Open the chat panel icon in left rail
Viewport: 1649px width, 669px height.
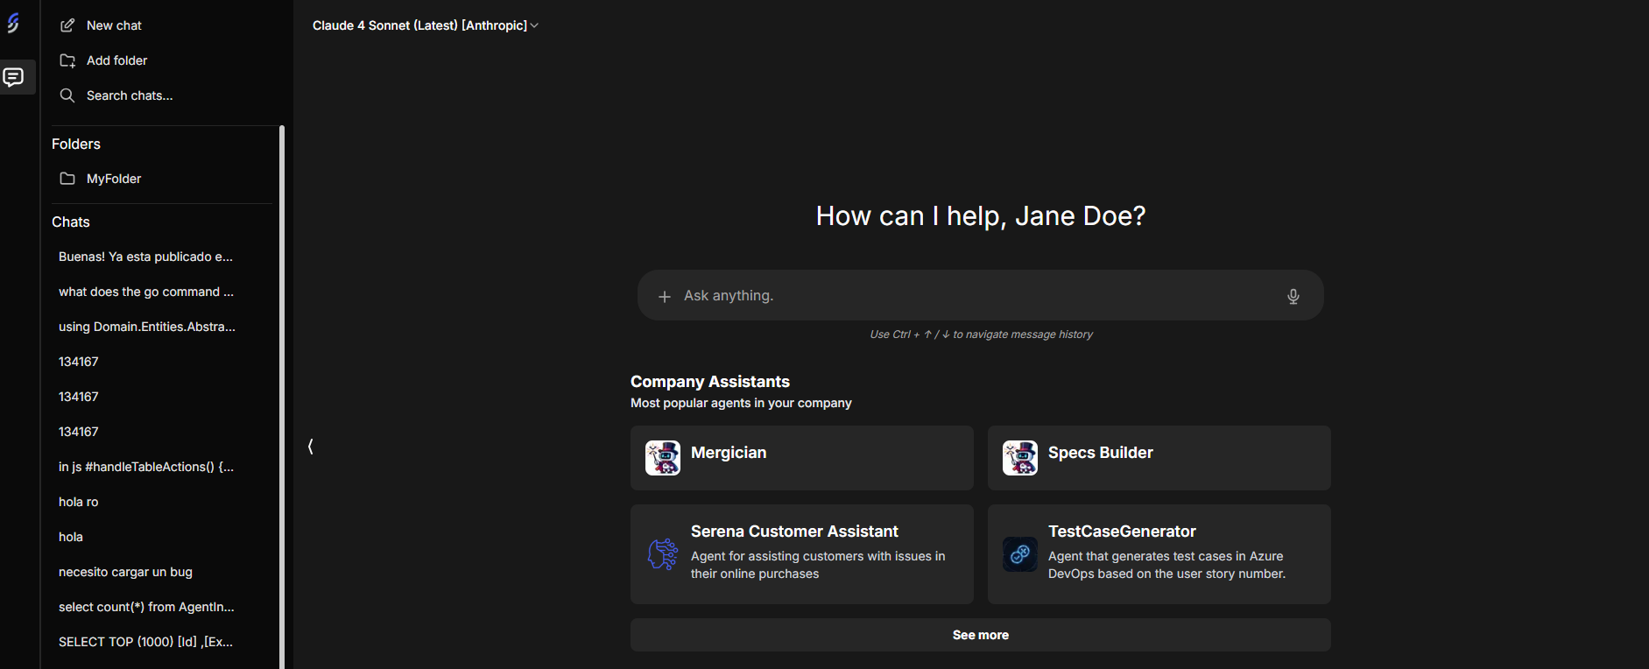coord(13,77)
